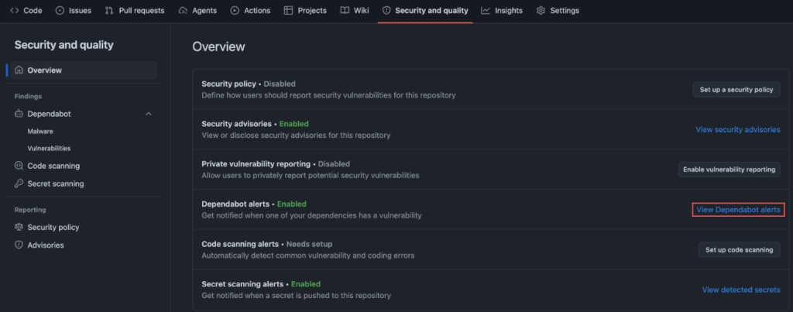The height and width of the screenshot is (312, 793).
Task: Open Vulnerabilities under Dependabot
Action: click(x=49, y=149)
